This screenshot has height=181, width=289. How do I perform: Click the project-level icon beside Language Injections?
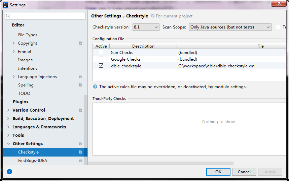tap(80, 77)
